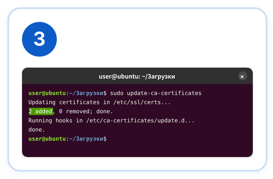Close the terminal window with the X button
The image size is (273, 179).
[243, 76]
